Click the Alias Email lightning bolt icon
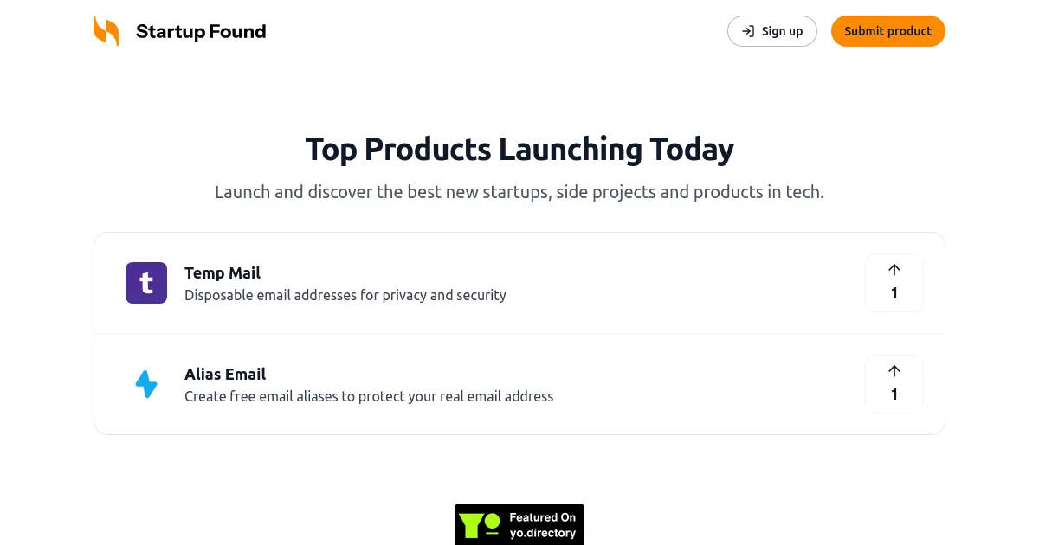This screenshot has height=545, width=1039. click(x=146, y=383)
